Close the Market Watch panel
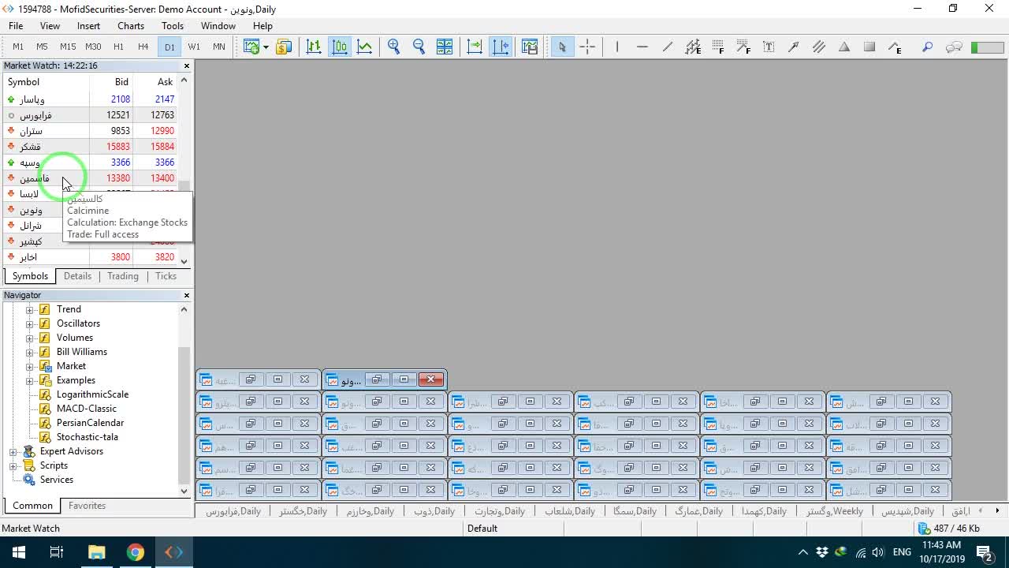The width and height of the screenshot is (1009, 568). click(187, 66)
